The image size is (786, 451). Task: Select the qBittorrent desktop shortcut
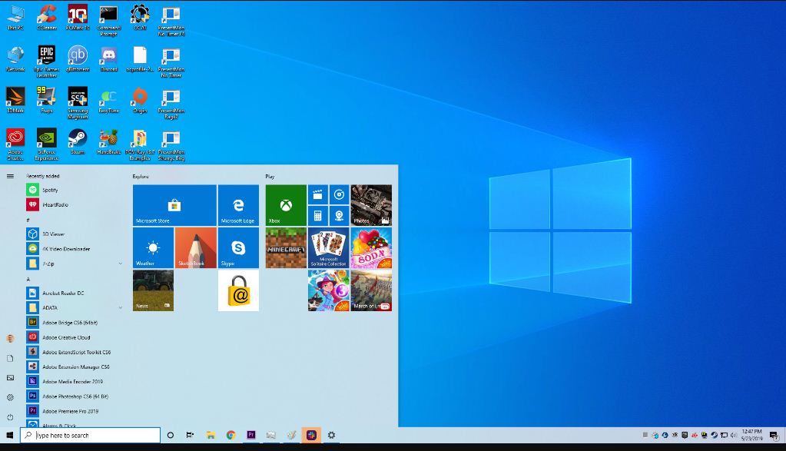(78, 59)
